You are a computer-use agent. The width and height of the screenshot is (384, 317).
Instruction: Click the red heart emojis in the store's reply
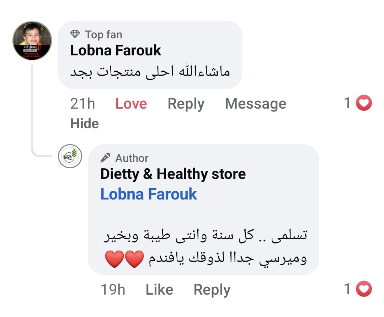click(124, 258)
